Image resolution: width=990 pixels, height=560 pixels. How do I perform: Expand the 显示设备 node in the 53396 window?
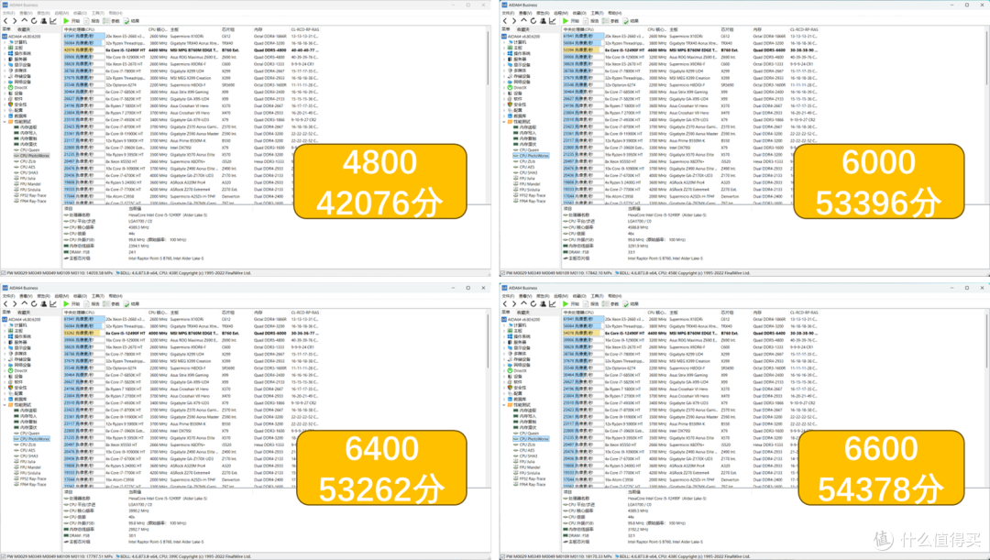pos(504,64)
